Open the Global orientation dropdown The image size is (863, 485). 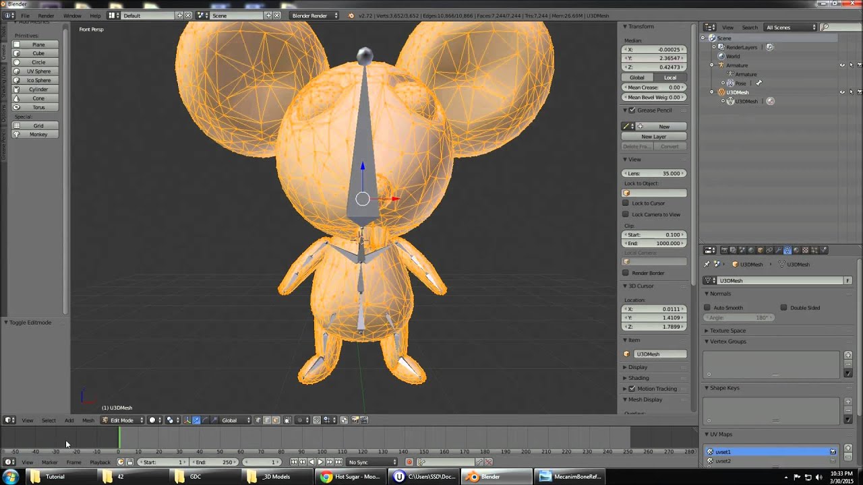coord(235,420)
